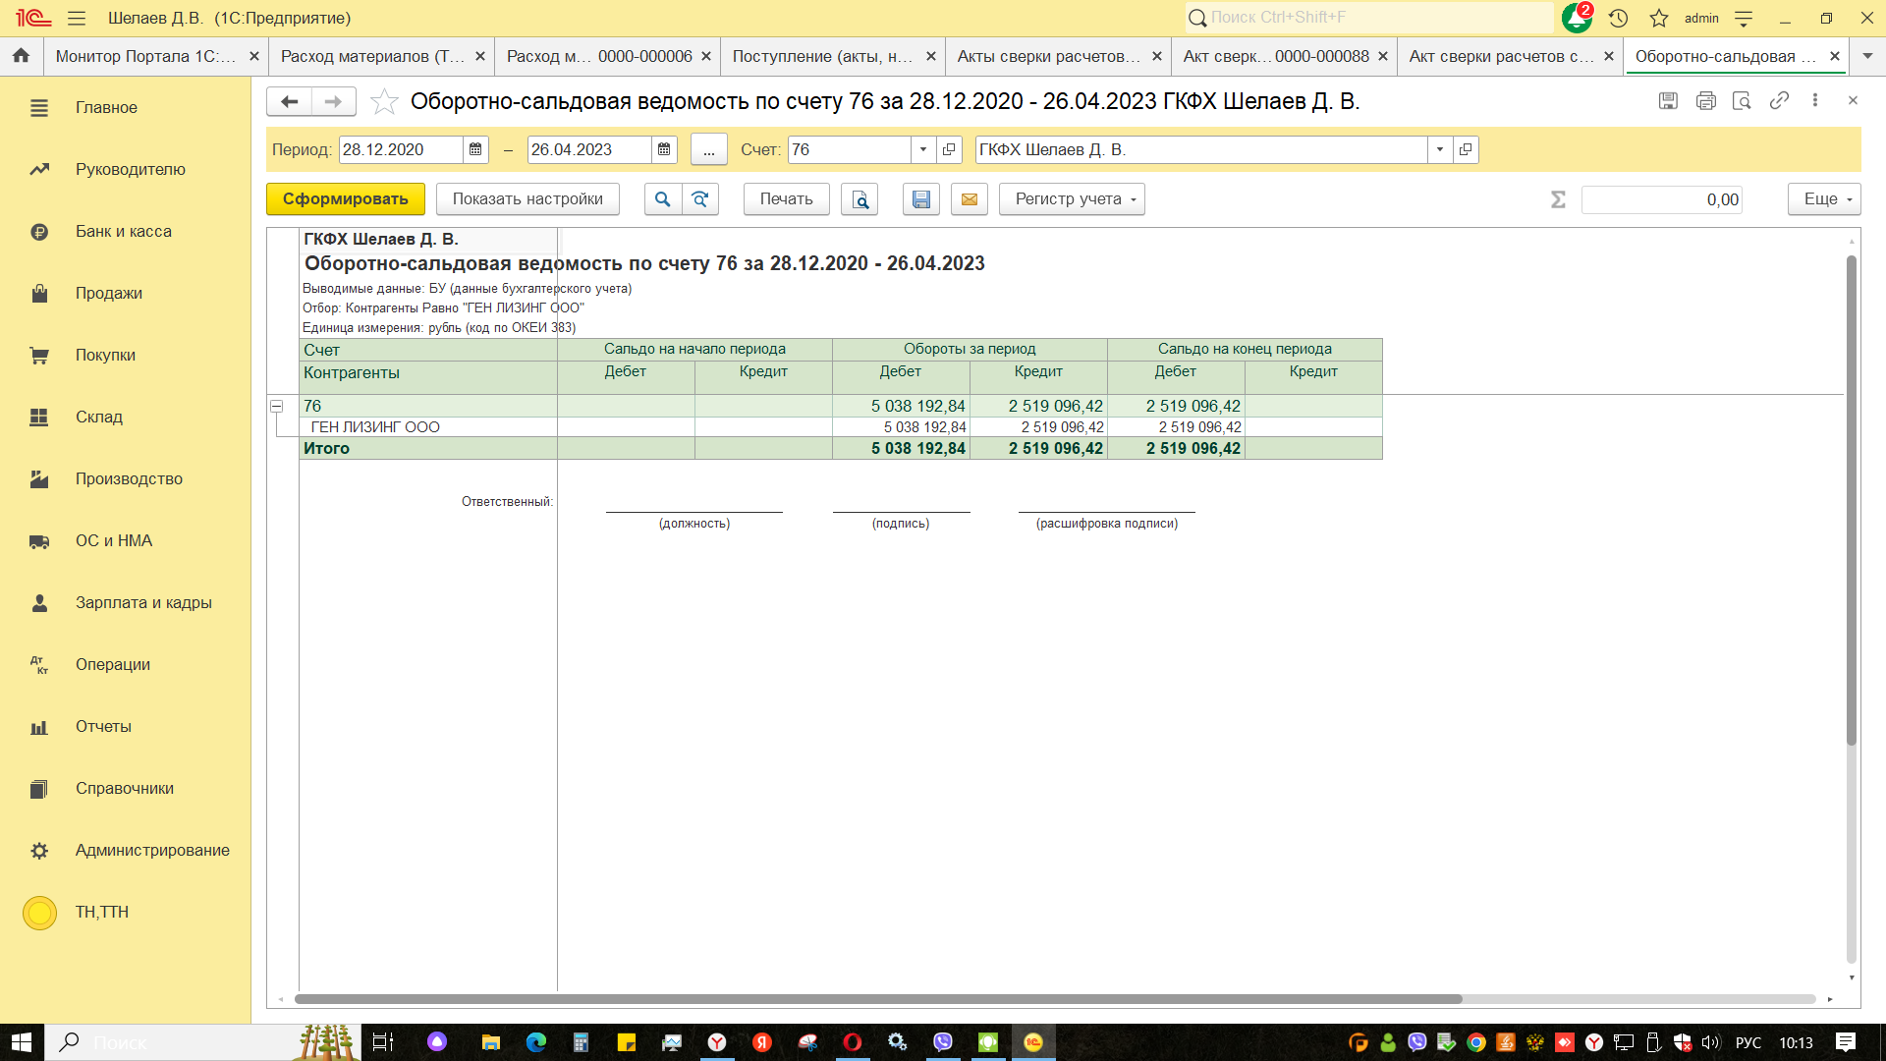
Task: Add report to favorites star
Action: 384,101
